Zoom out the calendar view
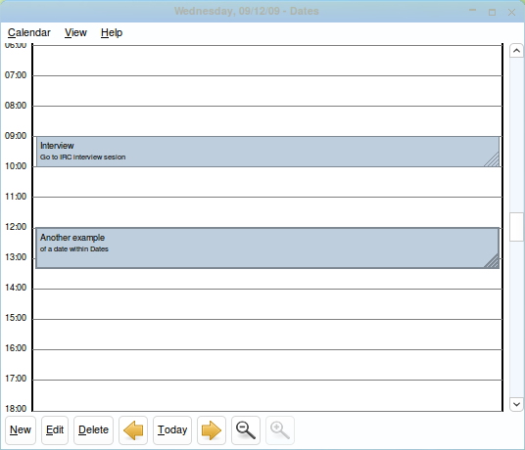 pos(246,430)
